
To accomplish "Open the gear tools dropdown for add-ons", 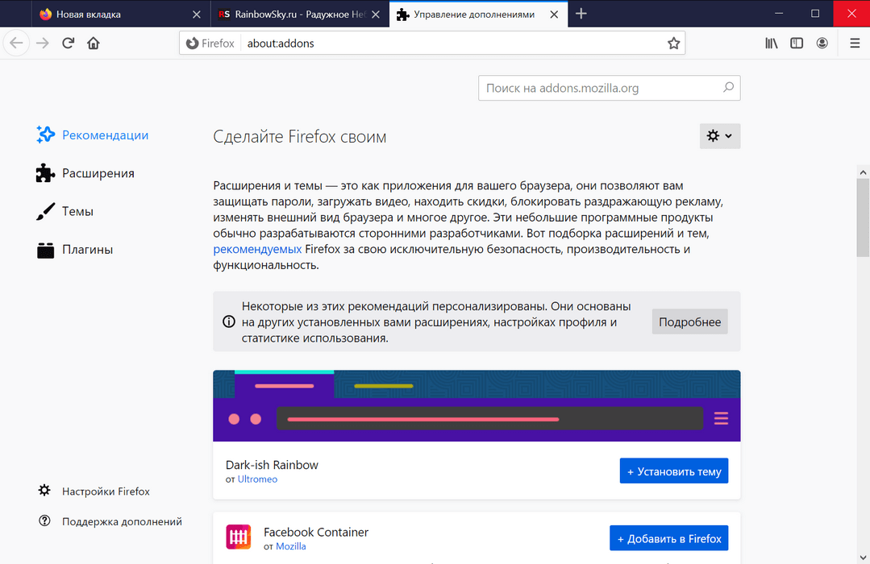I will pyautogui.click(x=720, y=136).
